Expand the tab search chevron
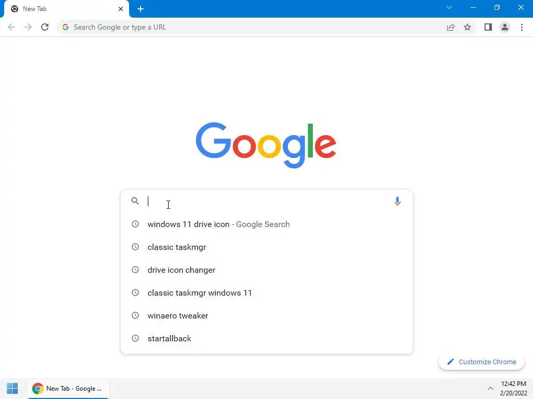This screenshot has width=533, height=399. [449, 7]
